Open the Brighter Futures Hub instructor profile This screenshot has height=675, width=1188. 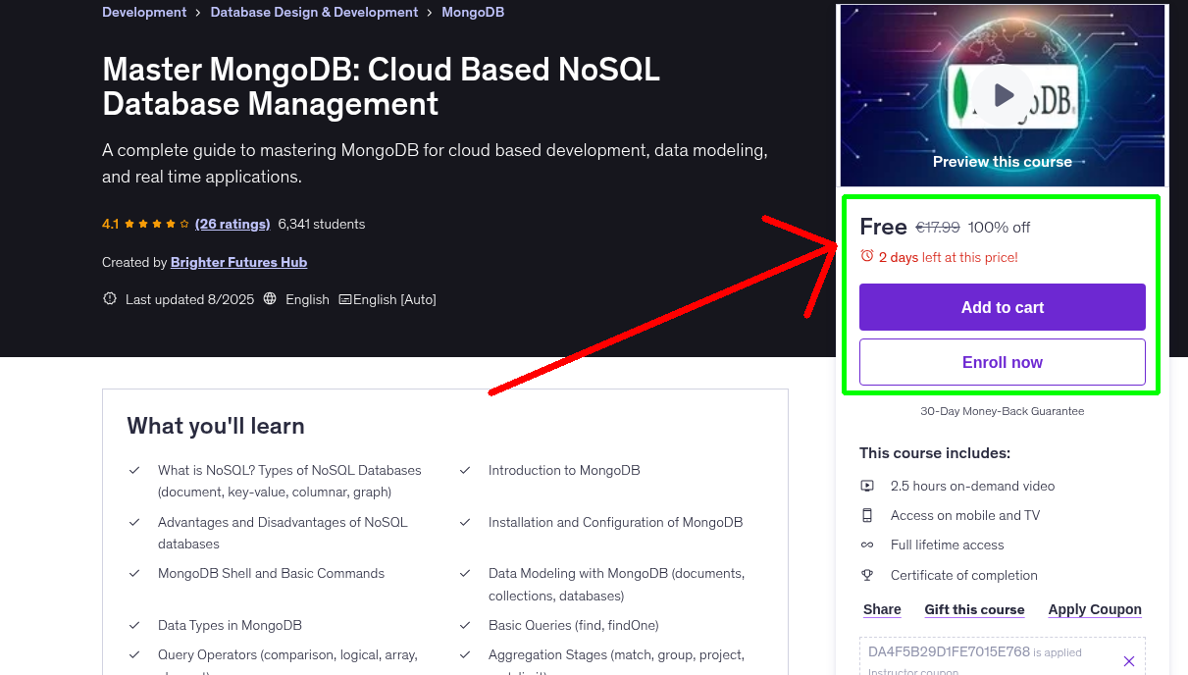click(x=238, y=262)
